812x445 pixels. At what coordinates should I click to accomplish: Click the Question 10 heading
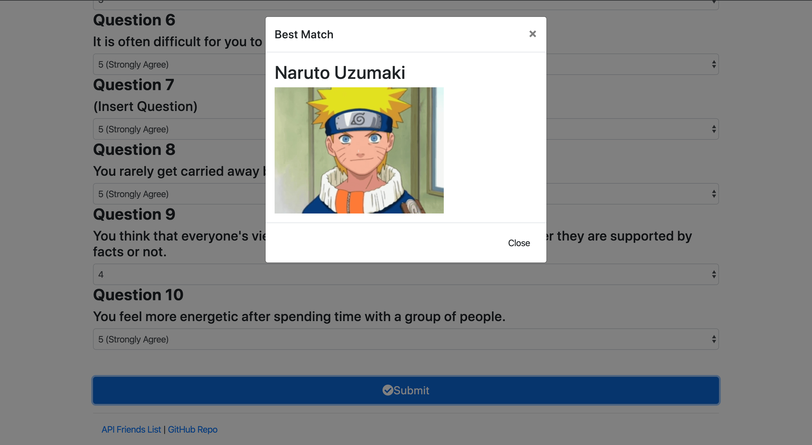tap(138, 295)
